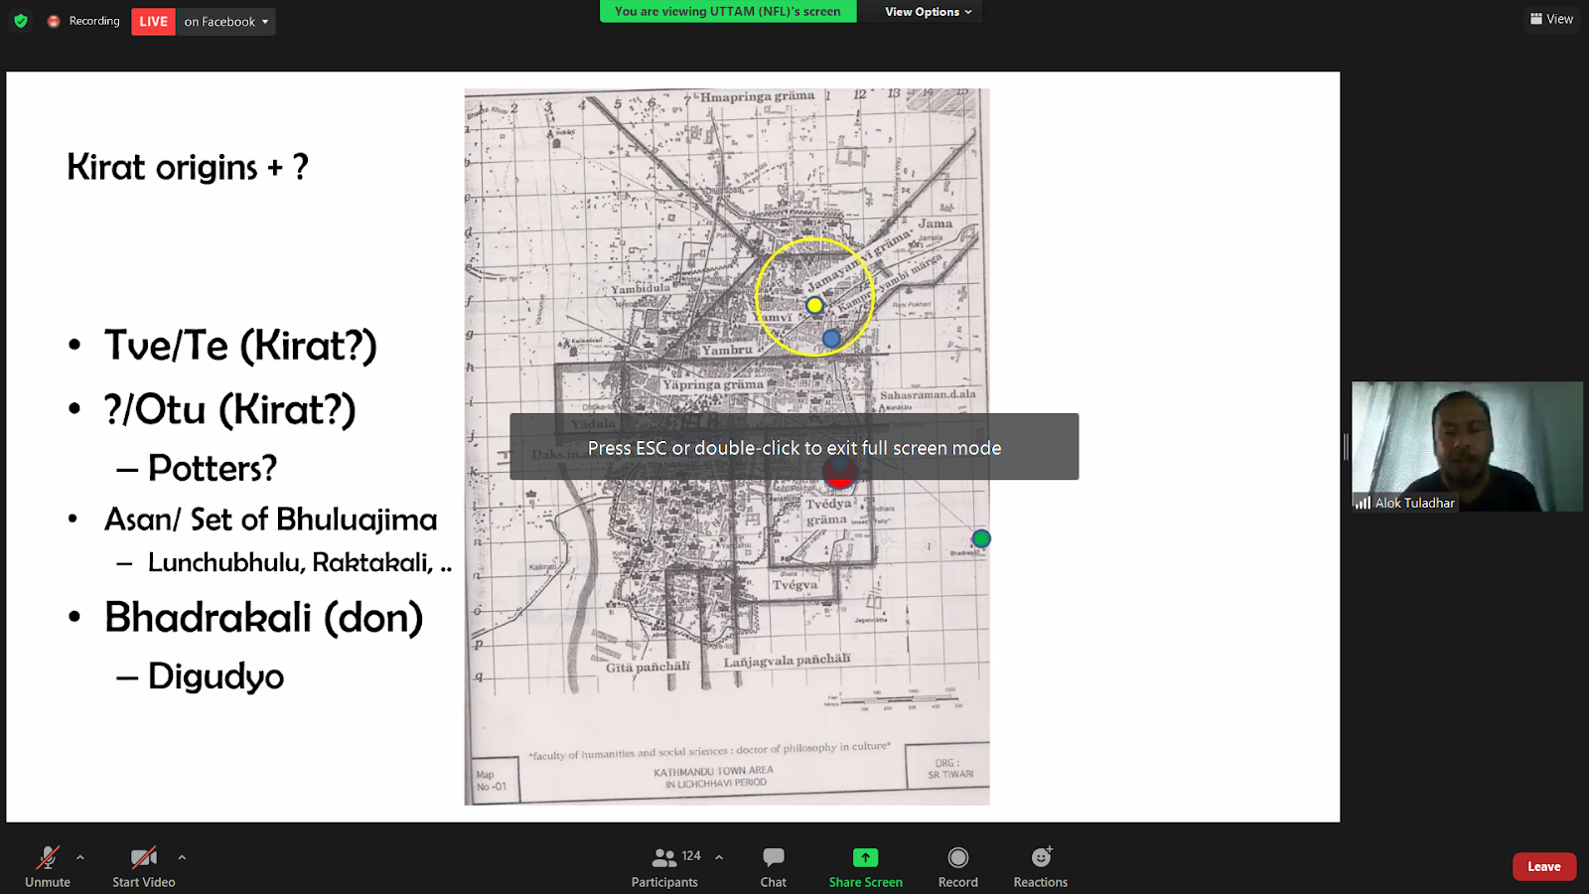
Task: Click the 'Lunchubhulu, Raktakali, ..' sub-bullet
Action: click(300, 563)
